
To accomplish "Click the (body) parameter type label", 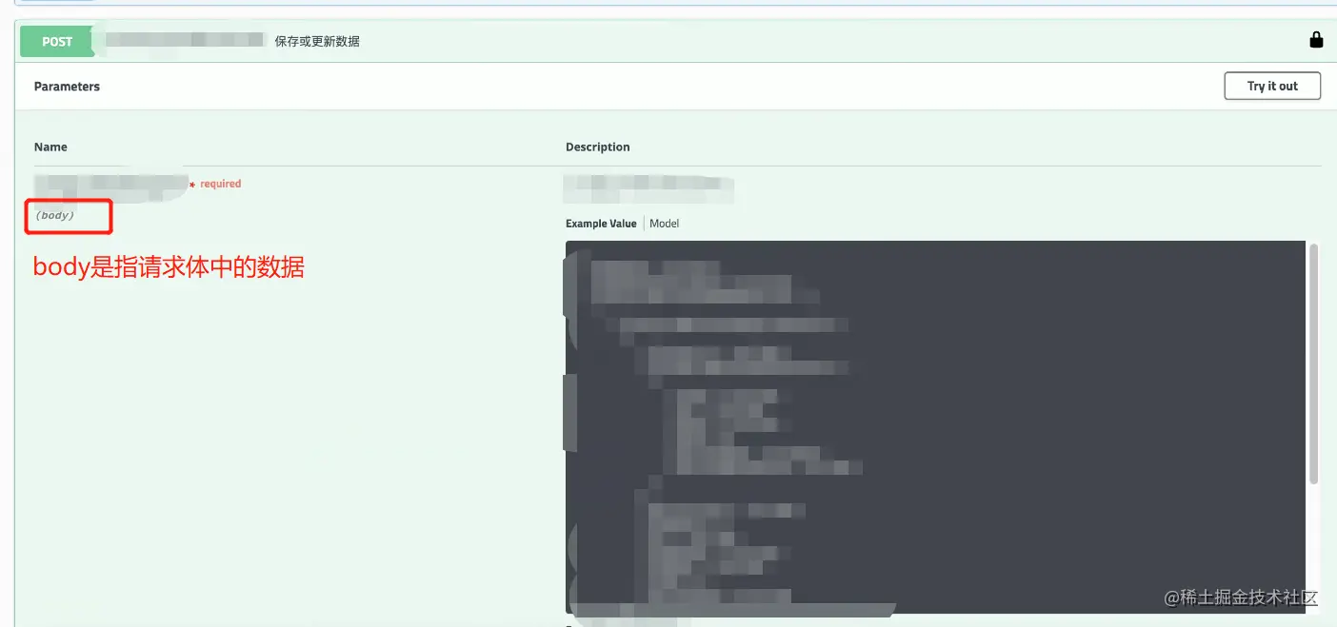I will click(x=54, y=216).
